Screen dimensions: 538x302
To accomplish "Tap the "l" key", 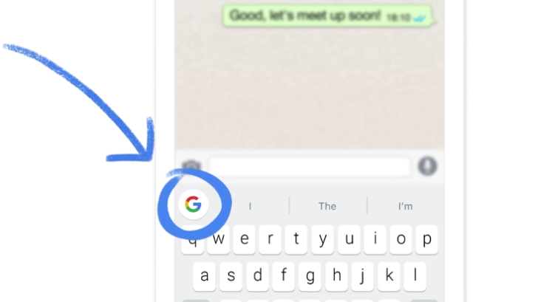I will coord(415,276).
